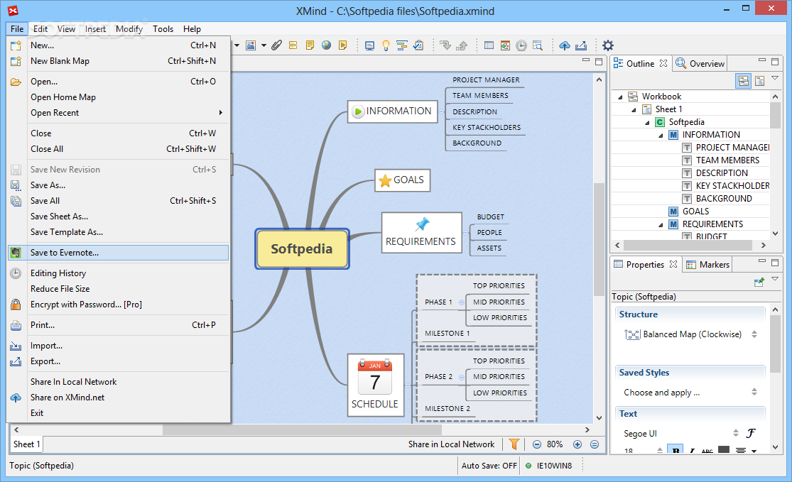Image resolution: width=792 pixels, height=482 pixels.
Task: Switch Outline to tree view mode
Action: click(x=743, y=81)
